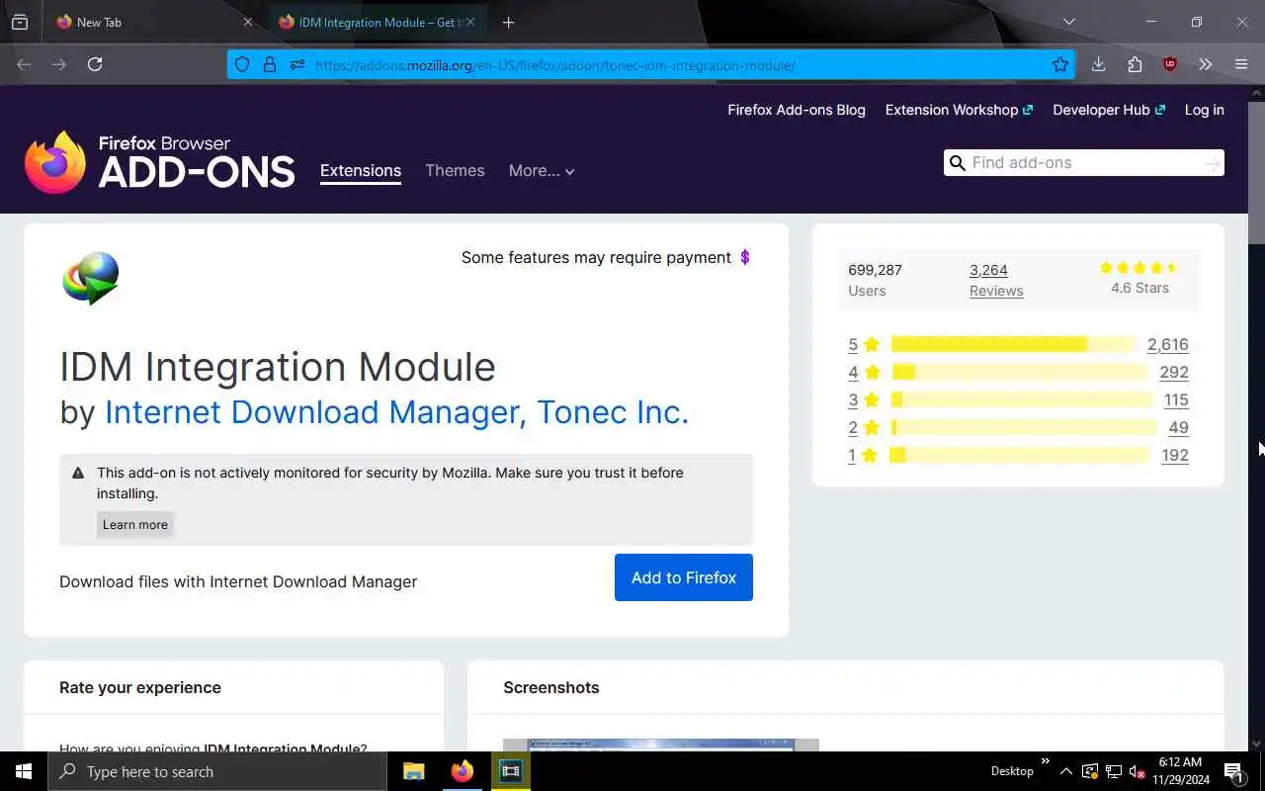Screen dimensions: 1265x791
Task: Click the page vertical scrollbar thumb
Action: 1256,173
